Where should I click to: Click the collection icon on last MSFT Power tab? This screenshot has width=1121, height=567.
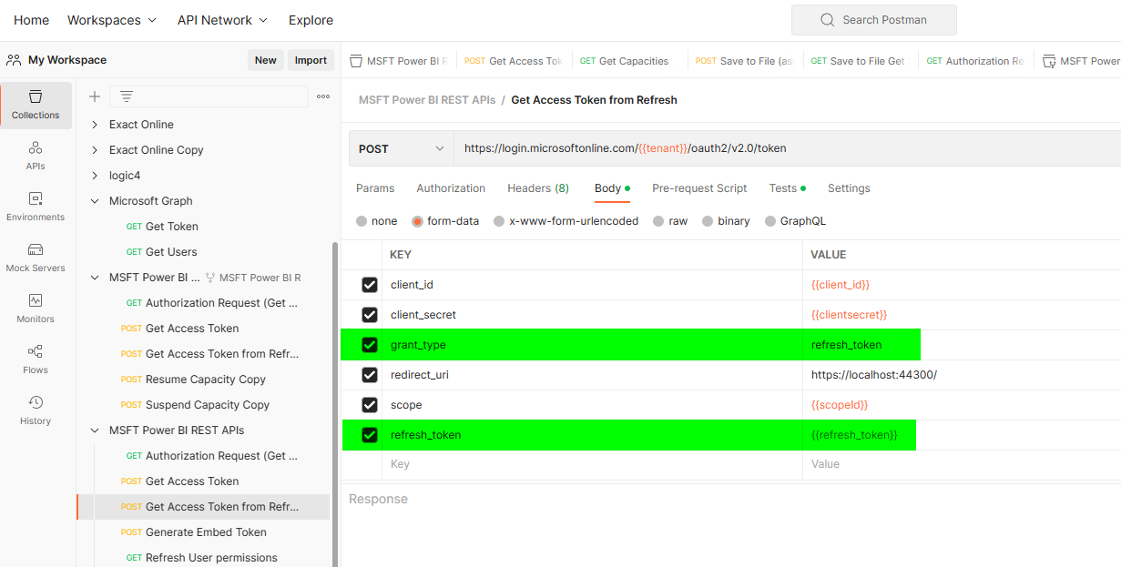(x=1049, y=61)
